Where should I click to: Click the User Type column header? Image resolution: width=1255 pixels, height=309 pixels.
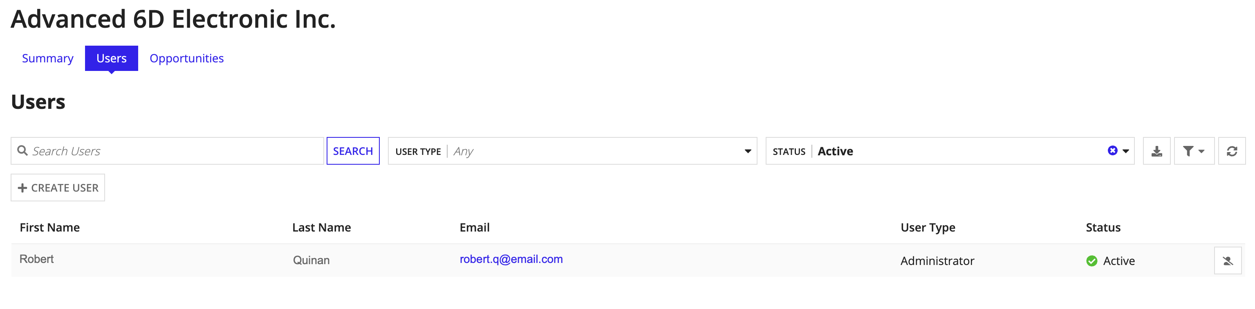(x=928, y=227)
